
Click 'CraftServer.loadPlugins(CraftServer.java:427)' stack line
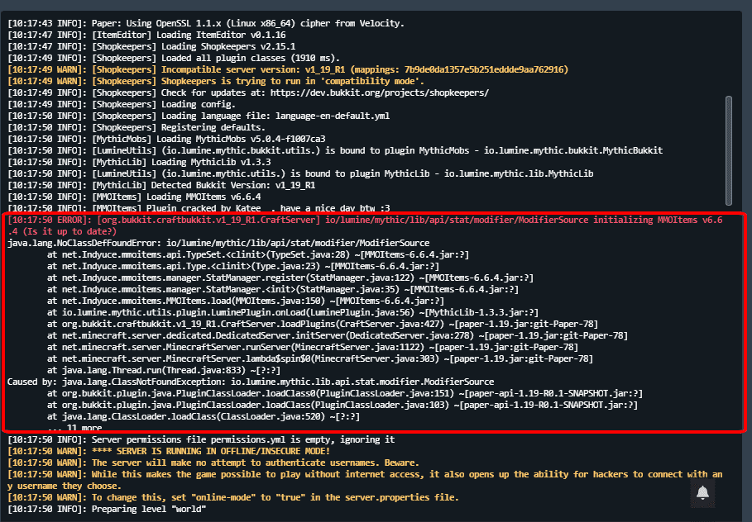(323, 325)
